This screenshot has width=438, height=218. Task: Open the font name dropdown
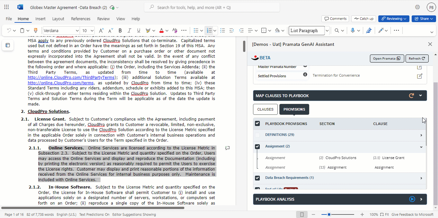coord(77,30)
